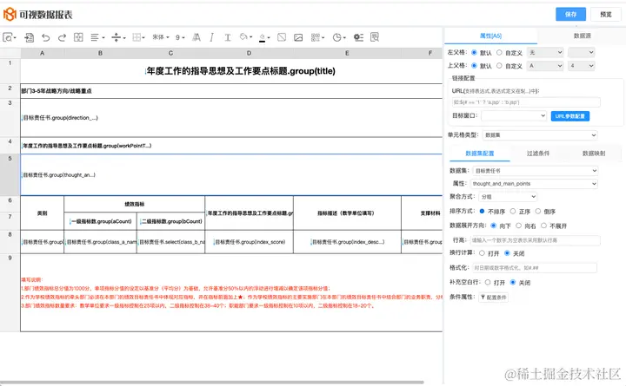Viewport: 626px width, 386px height.
Task: Open the preview magnifier tool in toolbar
Action: [10, 37]
